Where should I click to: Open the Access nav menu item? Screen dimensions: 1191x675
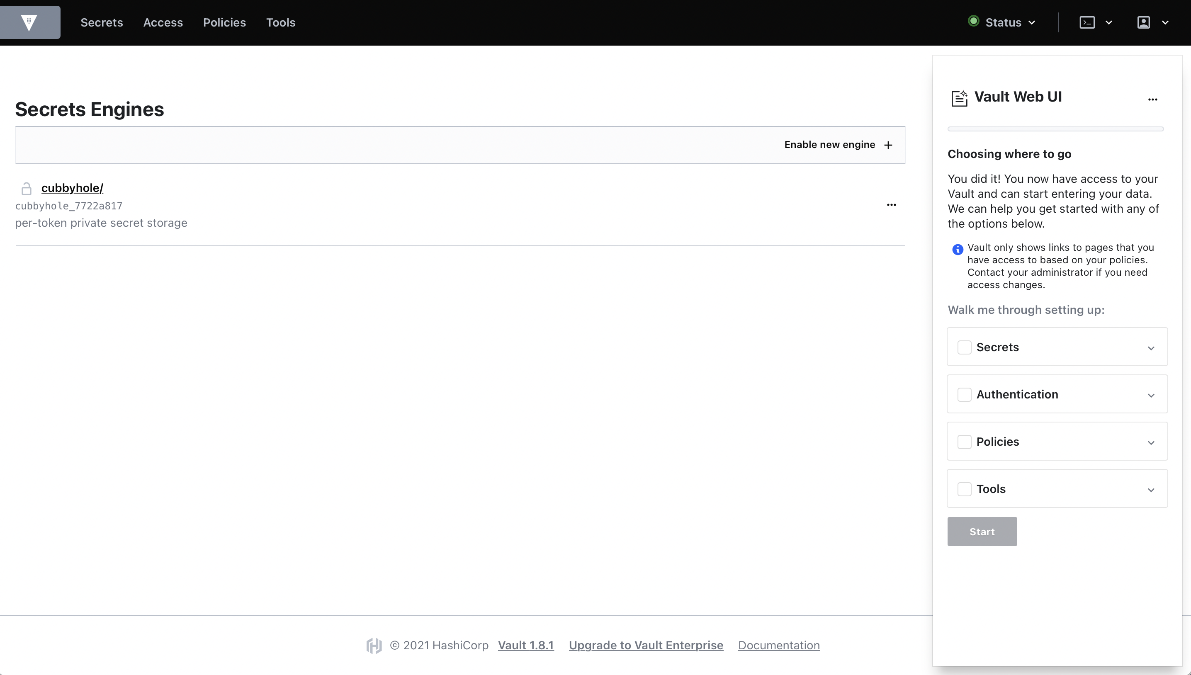[163, 22]
